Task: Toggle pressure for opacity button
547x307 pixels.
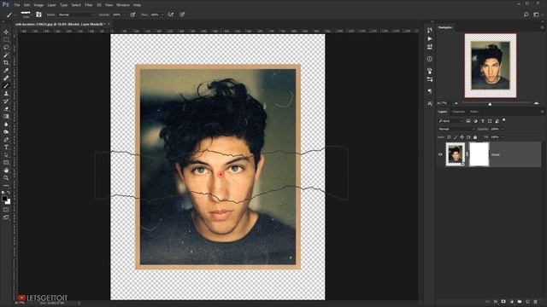Action: [x=132, y=14]
